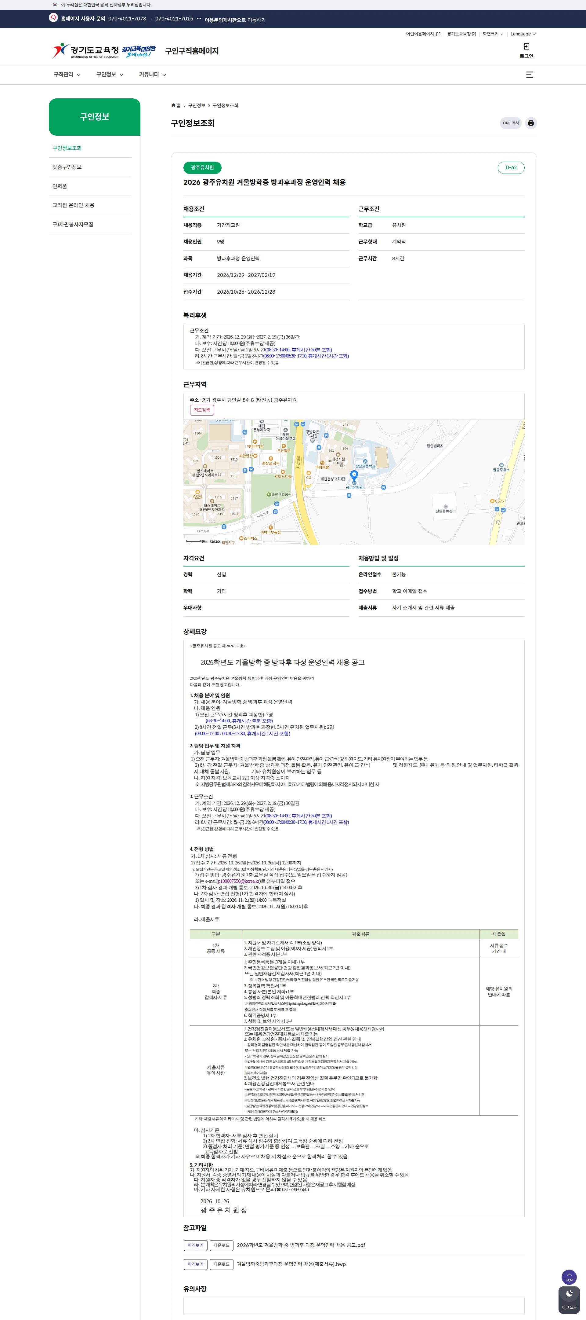
Task: Expand 커뮤니티 menu
Action: point(153,75)
